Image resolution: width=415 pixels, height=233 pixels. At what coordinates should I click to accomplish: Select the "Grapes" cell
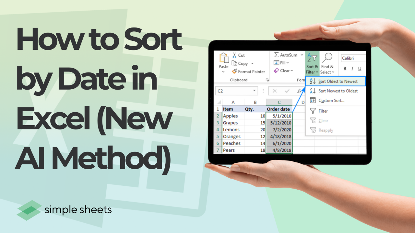pos(233,123)
